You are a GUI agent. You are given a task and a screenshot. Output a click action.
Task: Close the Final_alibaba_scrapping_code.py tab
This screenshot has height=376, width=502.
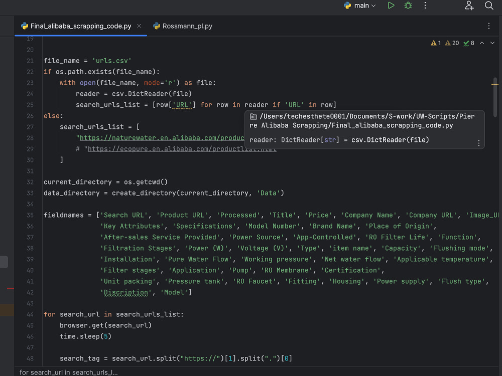click(x=139, y=26)
